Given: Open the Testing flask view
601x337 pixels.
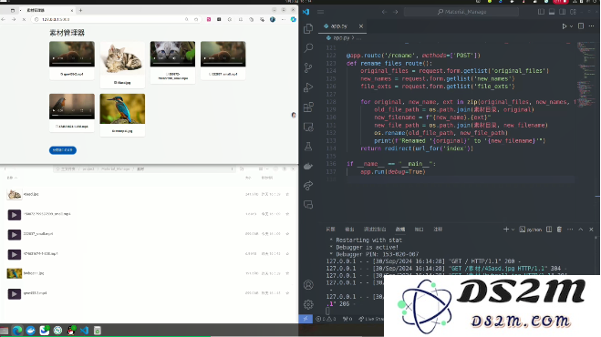Looking at the screenshot, I should point(308,147).
